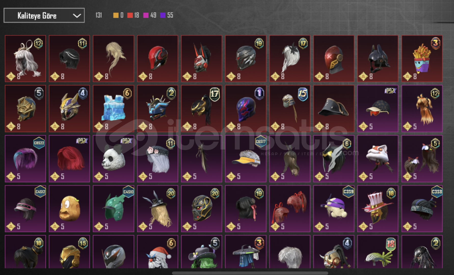Filter by pink quality count 49
Image resolution: width=454 pixels, height=275 pixels.
coord(150,15)
